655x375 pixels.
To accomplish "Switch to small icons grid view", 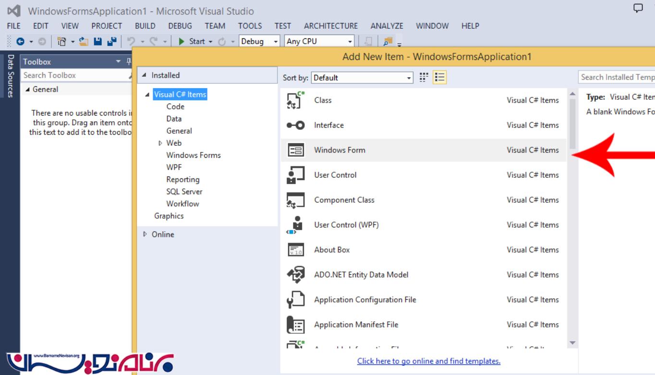I will tap(424, 77).
